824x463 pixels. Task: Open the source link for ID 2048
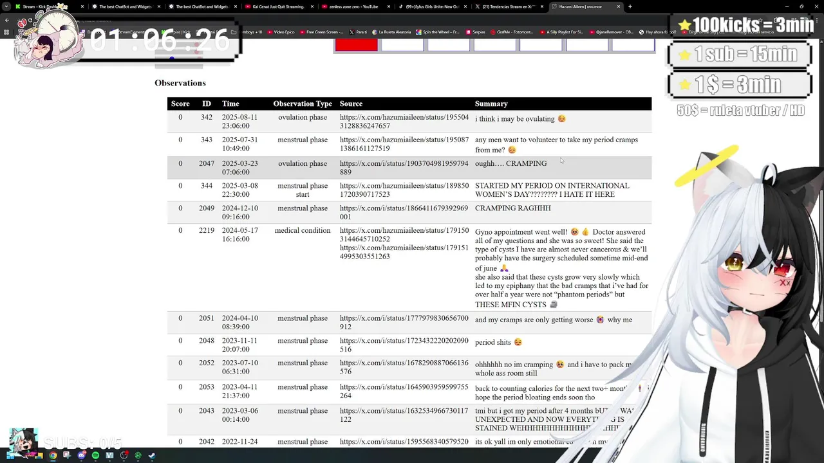click(x=404, y=345)
